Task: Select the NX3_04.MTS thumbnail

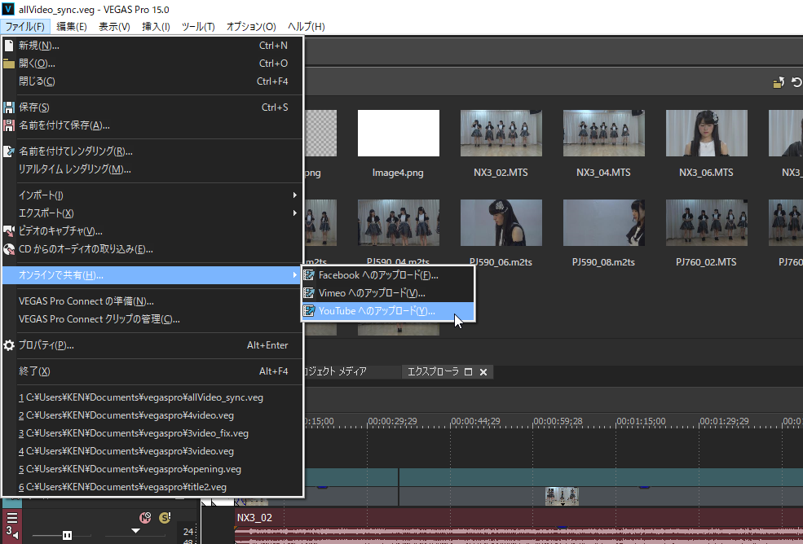Action: pos(598,134)
